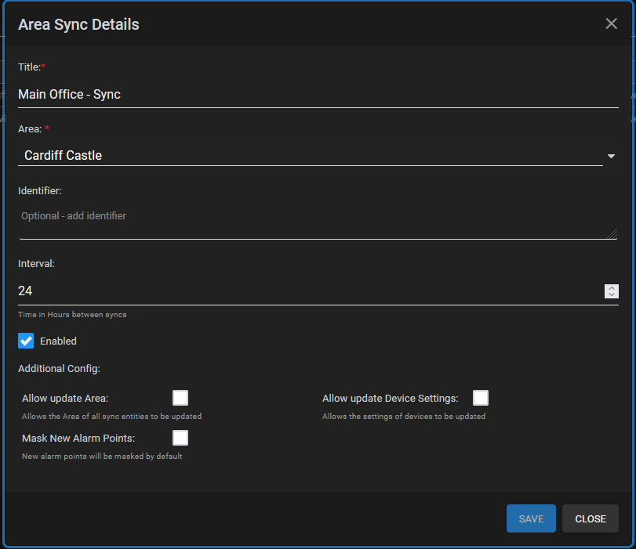Enable Allow update Area checkbox

(180, 398)
